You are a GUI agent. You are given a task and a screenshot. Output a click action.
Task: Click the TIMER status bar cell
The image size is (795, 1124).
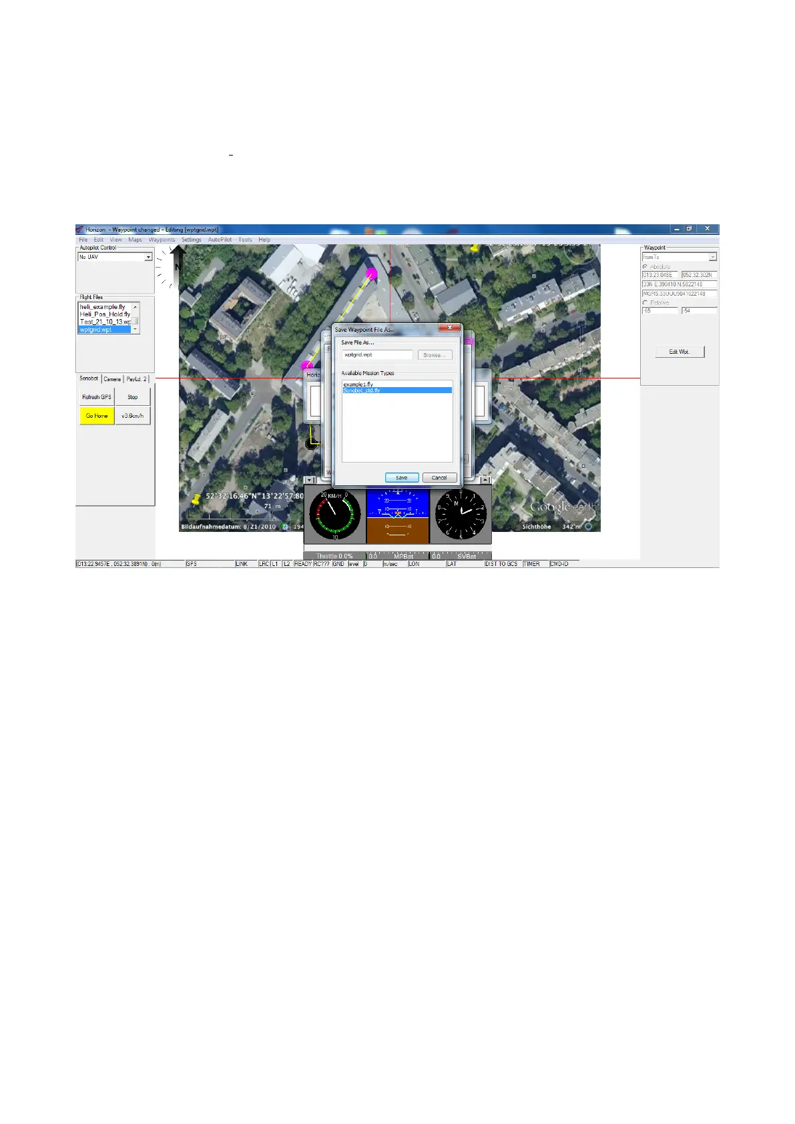pos(535,564)
